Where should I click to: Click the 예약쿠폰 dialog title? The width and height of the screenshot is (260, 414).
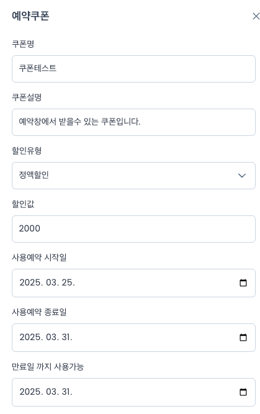(x=30, y=16)
